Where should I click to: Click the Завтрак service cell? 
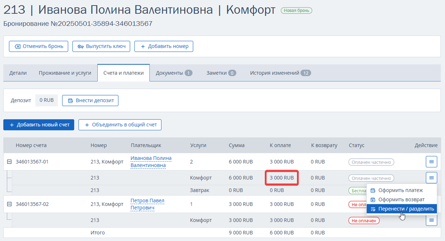pos(200,190)
